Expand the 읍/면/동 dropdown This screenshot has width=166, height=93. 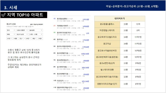[36, 30]
